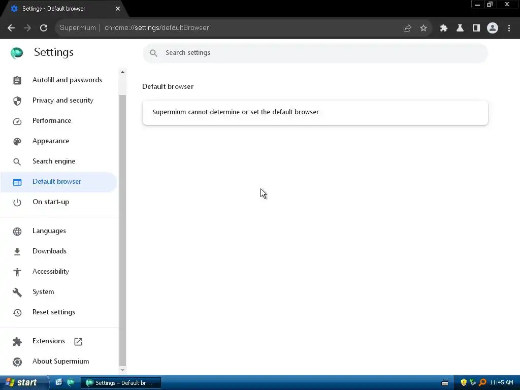Launch Supermium from quick launch
This screenshot has height=390, width=520.
tap(71, 382)
